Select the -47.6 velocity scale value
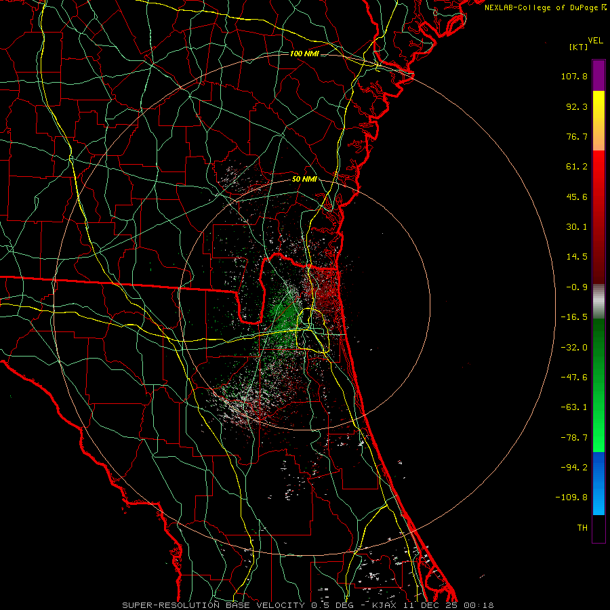Viewport: 610px width, 610px height. click(x=574, y=378)
